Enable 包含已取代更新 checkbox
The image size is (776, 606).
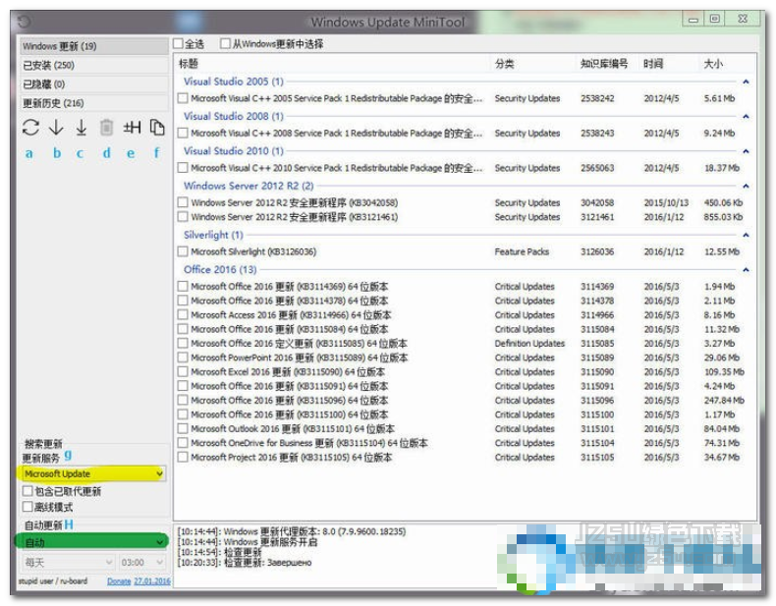(x=28, y=491)
